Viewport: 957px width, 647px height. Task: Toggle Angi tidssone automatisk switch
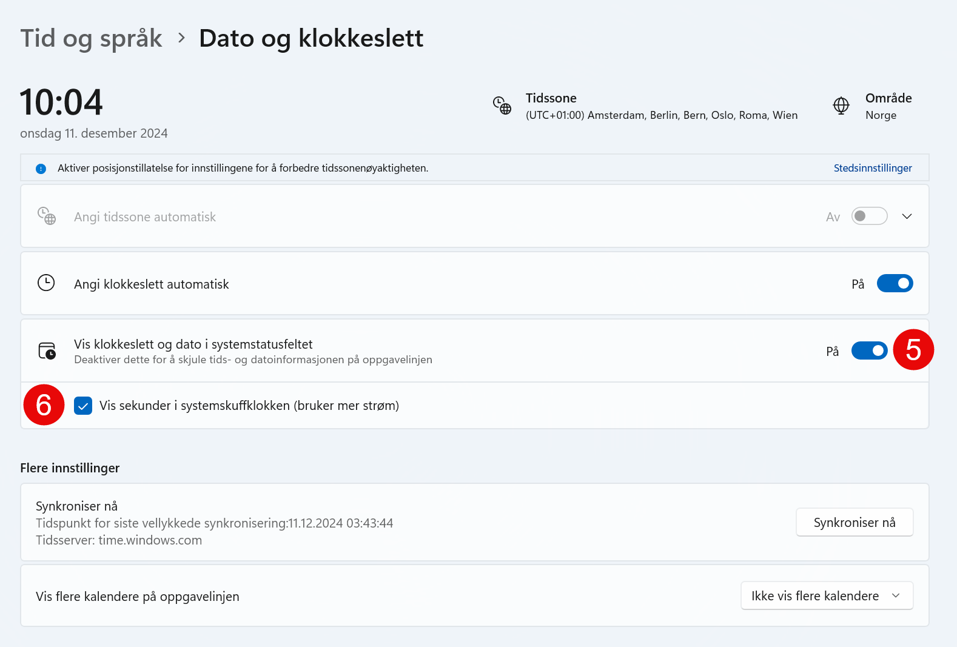869,216
